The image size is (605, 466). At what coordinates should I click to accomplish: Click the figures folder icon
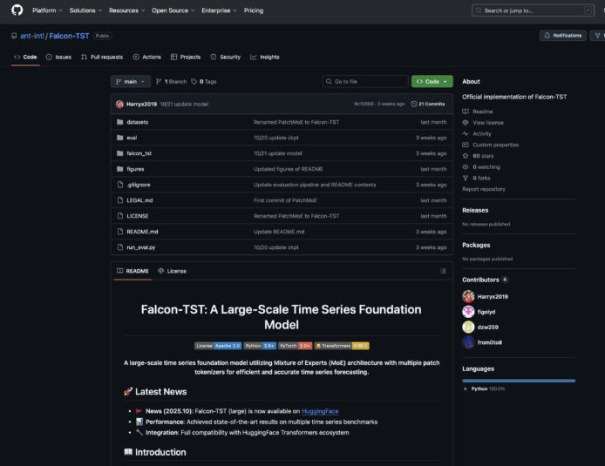(x=120, y=169)
